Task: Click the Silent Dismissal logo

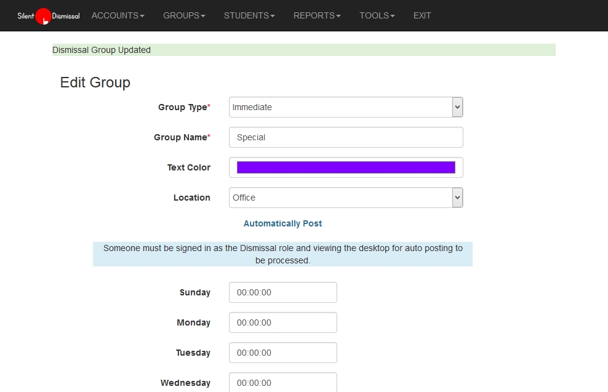Action: [48, 16]
